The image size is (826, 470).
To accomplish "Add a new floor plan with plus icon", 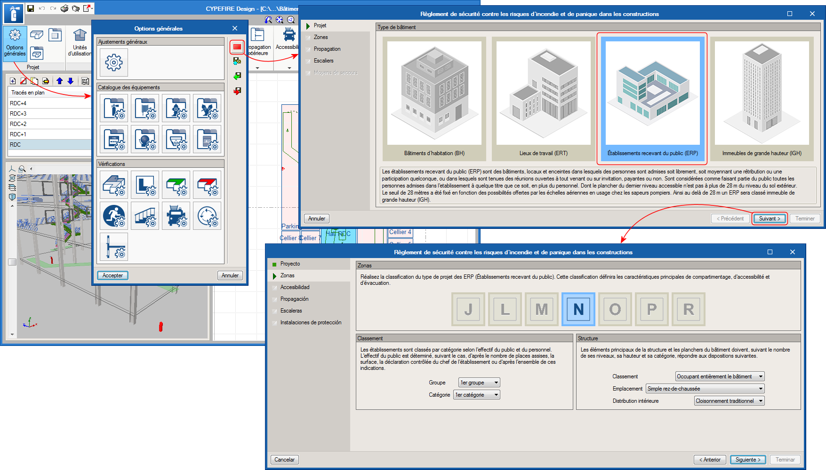I will click(x=13, y=81).
